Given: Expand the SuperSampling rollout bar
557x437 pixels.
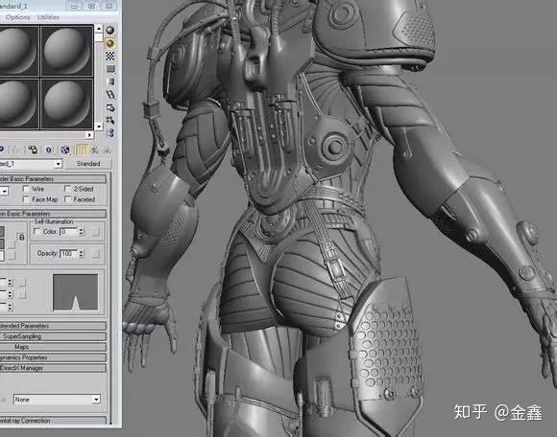Looking at the screenshot, I should pyautogui.click(x=53, y=336).
